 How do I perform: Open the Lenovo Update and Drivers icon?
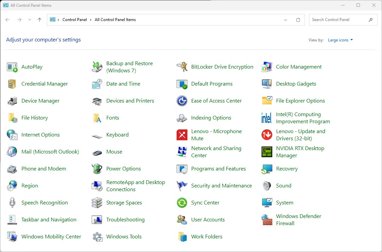point(267,135)
